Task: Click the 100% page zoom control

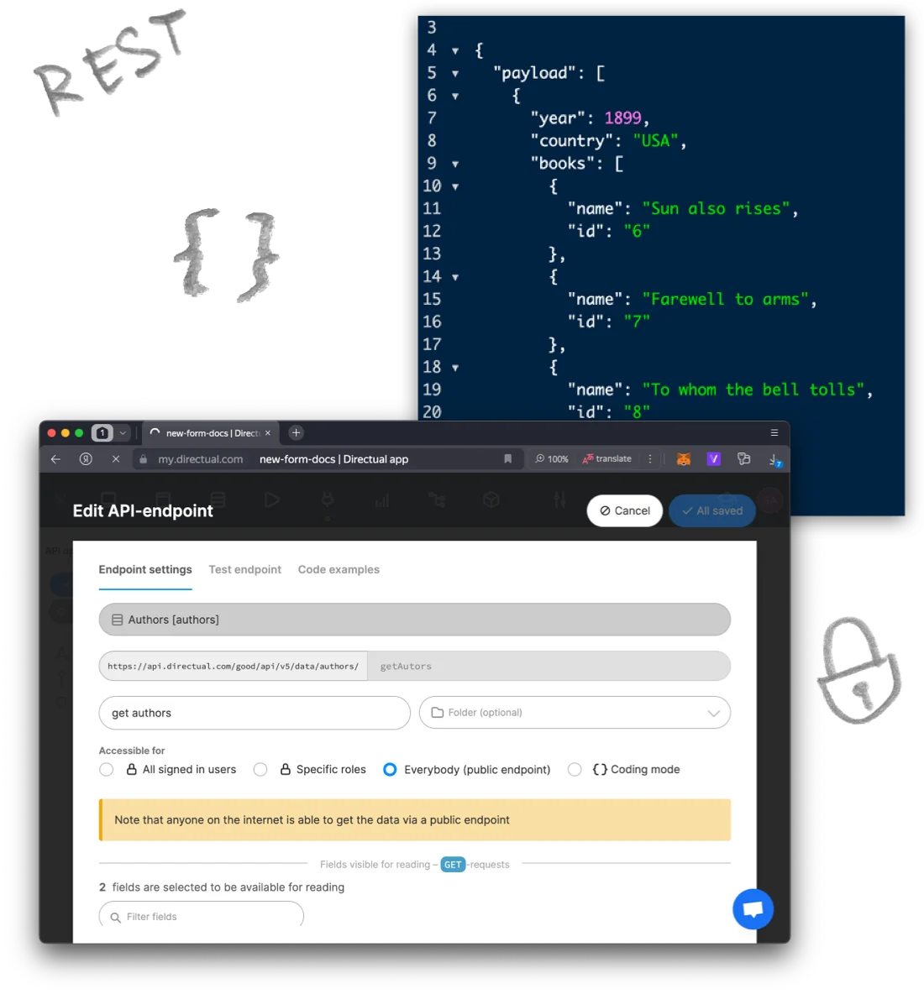Action: click(x=552, y=458)
